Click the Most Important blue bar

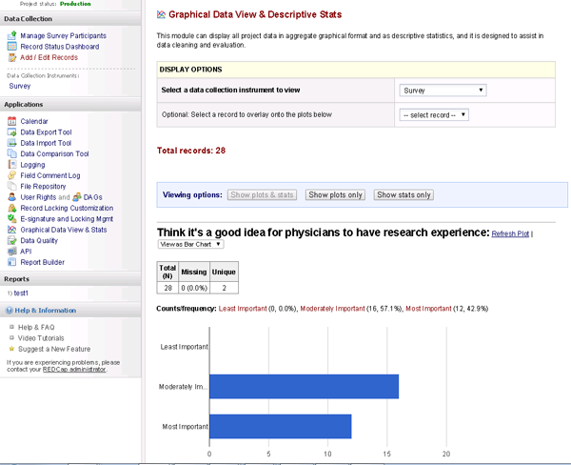click(281, 426)
